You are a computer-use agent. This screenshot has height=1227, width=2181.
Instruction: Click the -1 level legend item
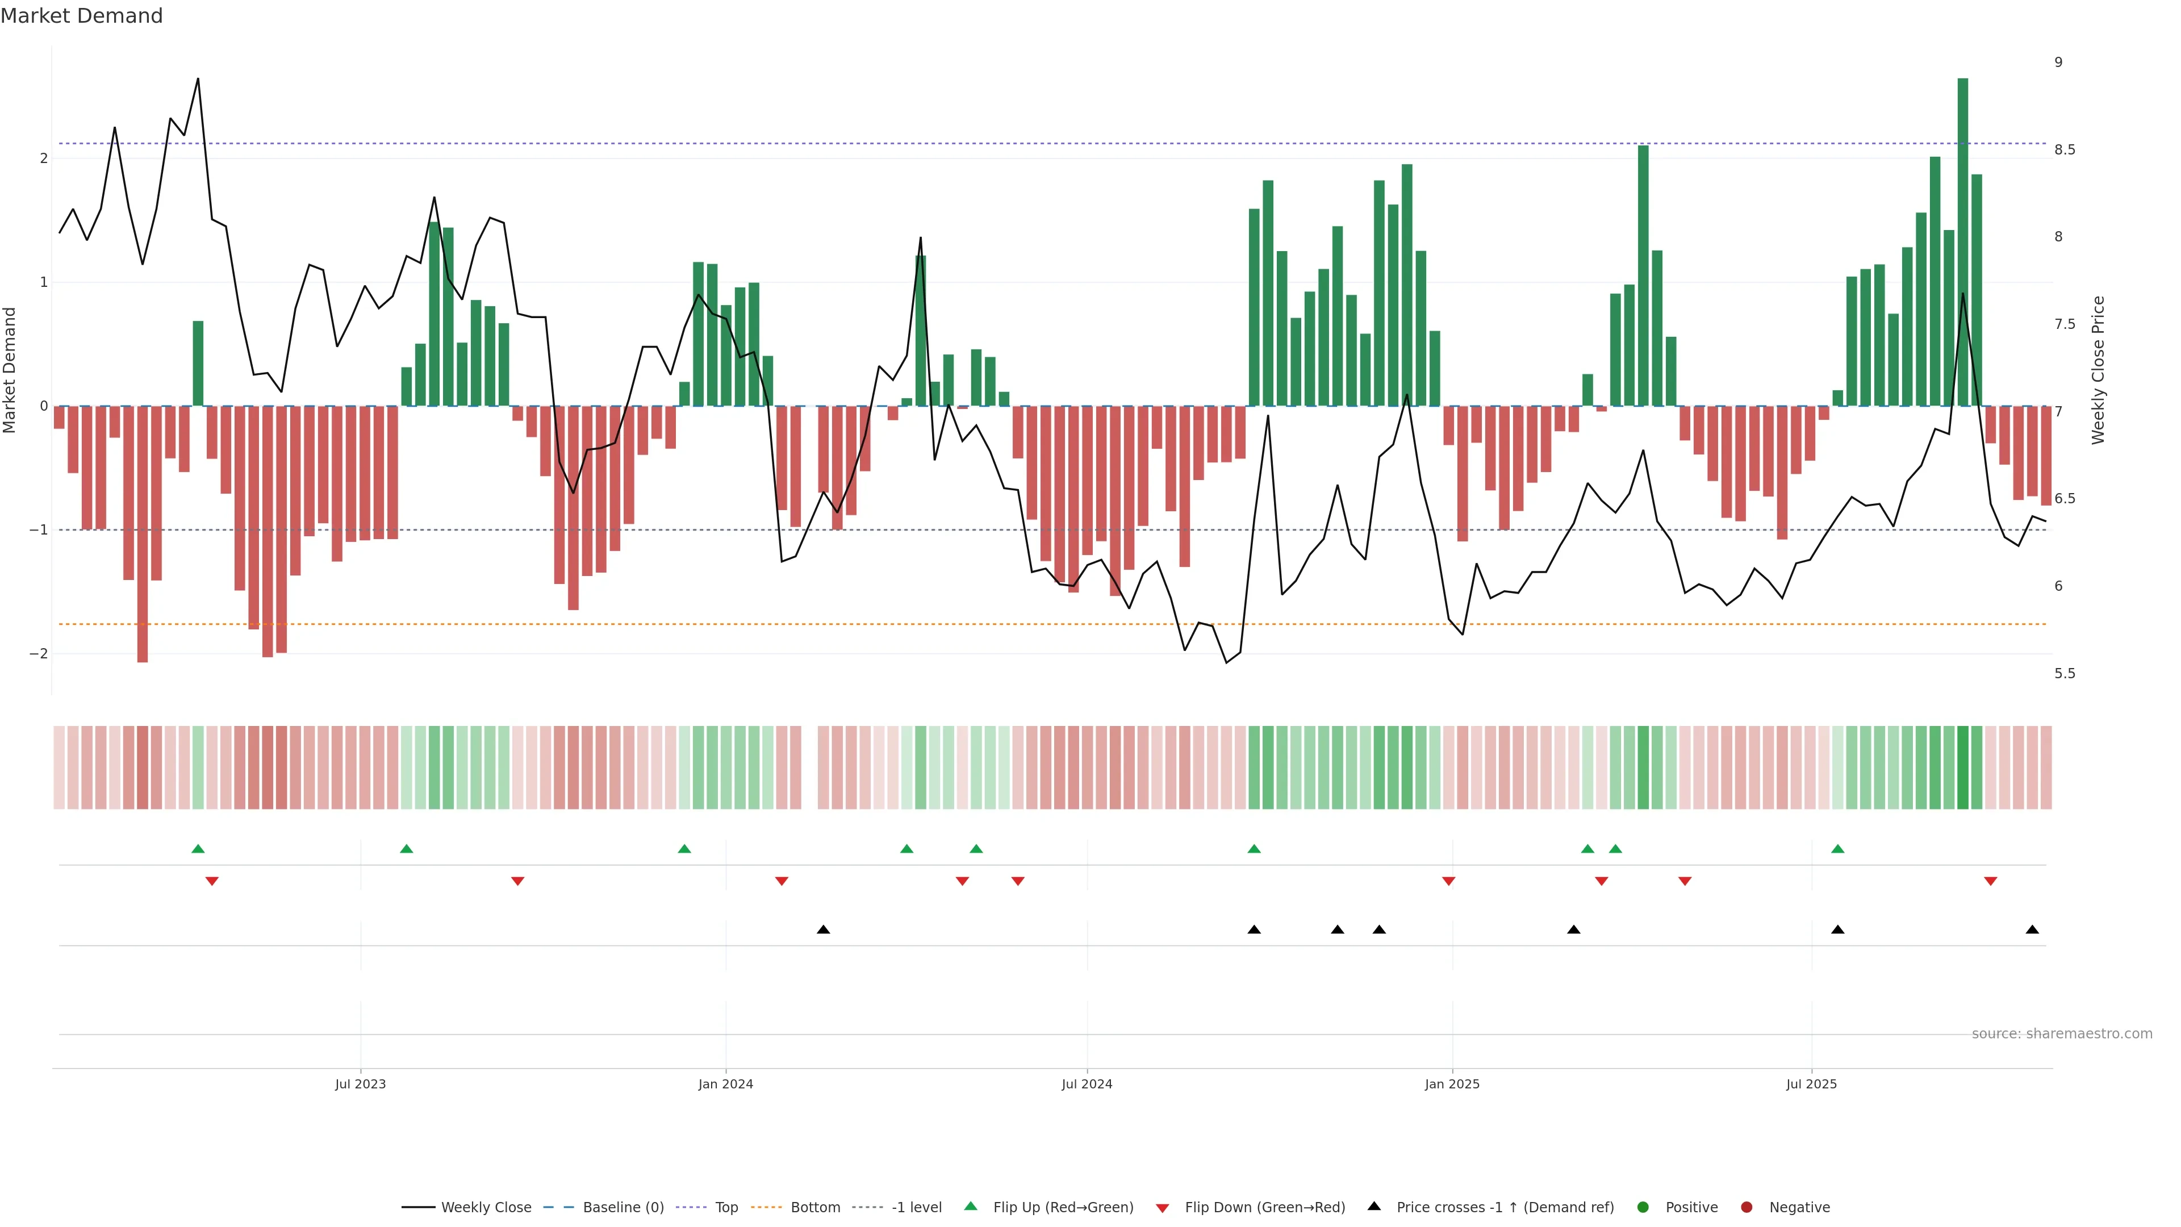[916, 1207]
